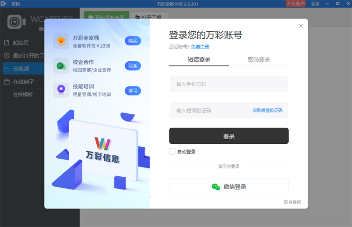Click 获取短信验证码 link
Image resolution: width=352 pixels, height=227 pixels.
pos(268,111)
